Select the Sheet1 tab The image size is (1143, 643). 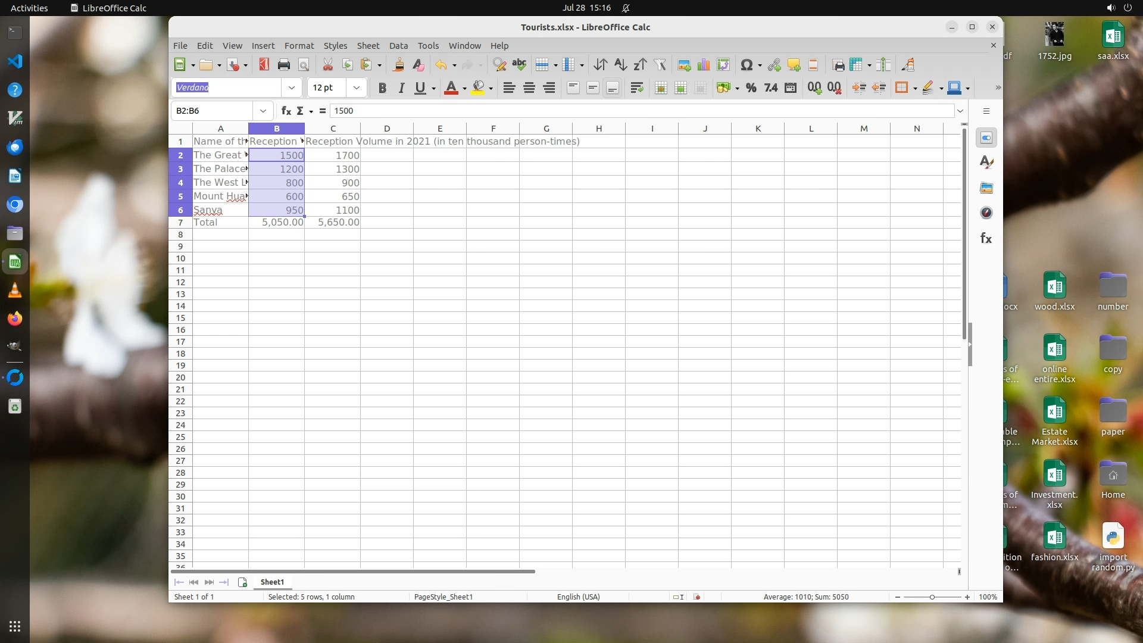[272, 582]
